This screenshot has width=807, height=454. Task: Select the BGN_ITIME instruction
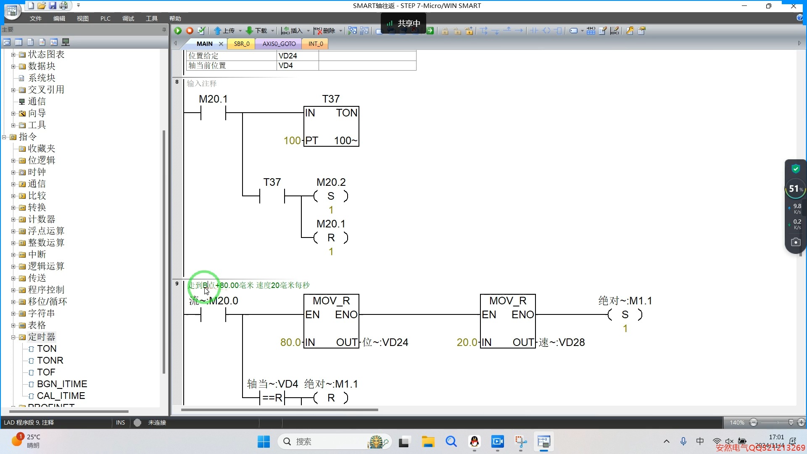point(62,384)
